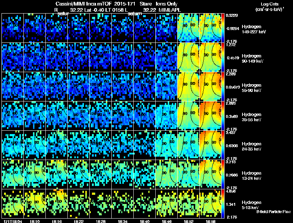This screenshot has height=223, width=293.
Task: Select the 149-227 keV panel at 171T18:04
Action: pyautogui.click(x=12, y=28)
